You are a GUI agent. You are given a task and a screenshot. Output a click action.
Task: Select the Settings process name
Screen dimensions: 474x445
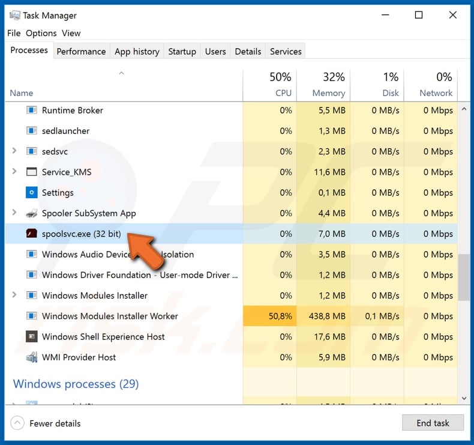pyautogui.click(x=58, y=193)
